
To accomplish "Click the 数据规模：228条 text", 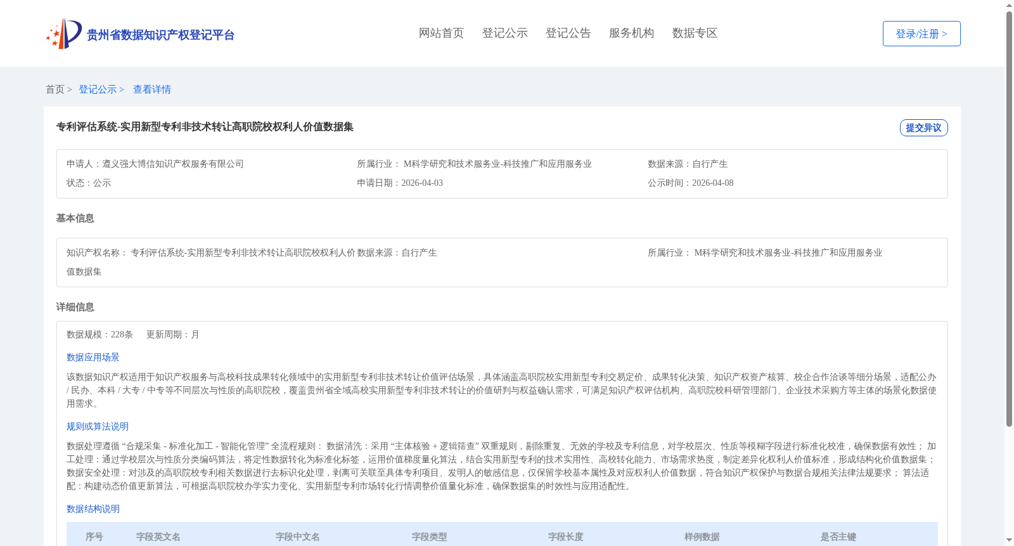I will point(99,334).
